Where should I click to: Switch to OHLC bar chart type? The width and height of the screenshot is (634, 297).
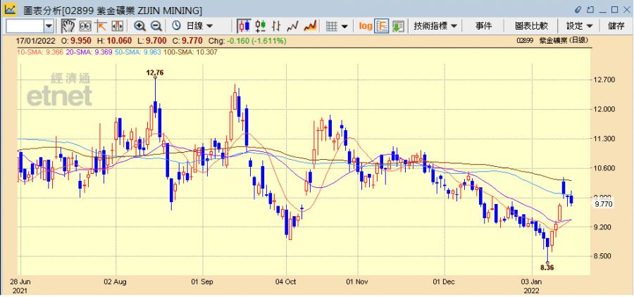tap(261, 26)
